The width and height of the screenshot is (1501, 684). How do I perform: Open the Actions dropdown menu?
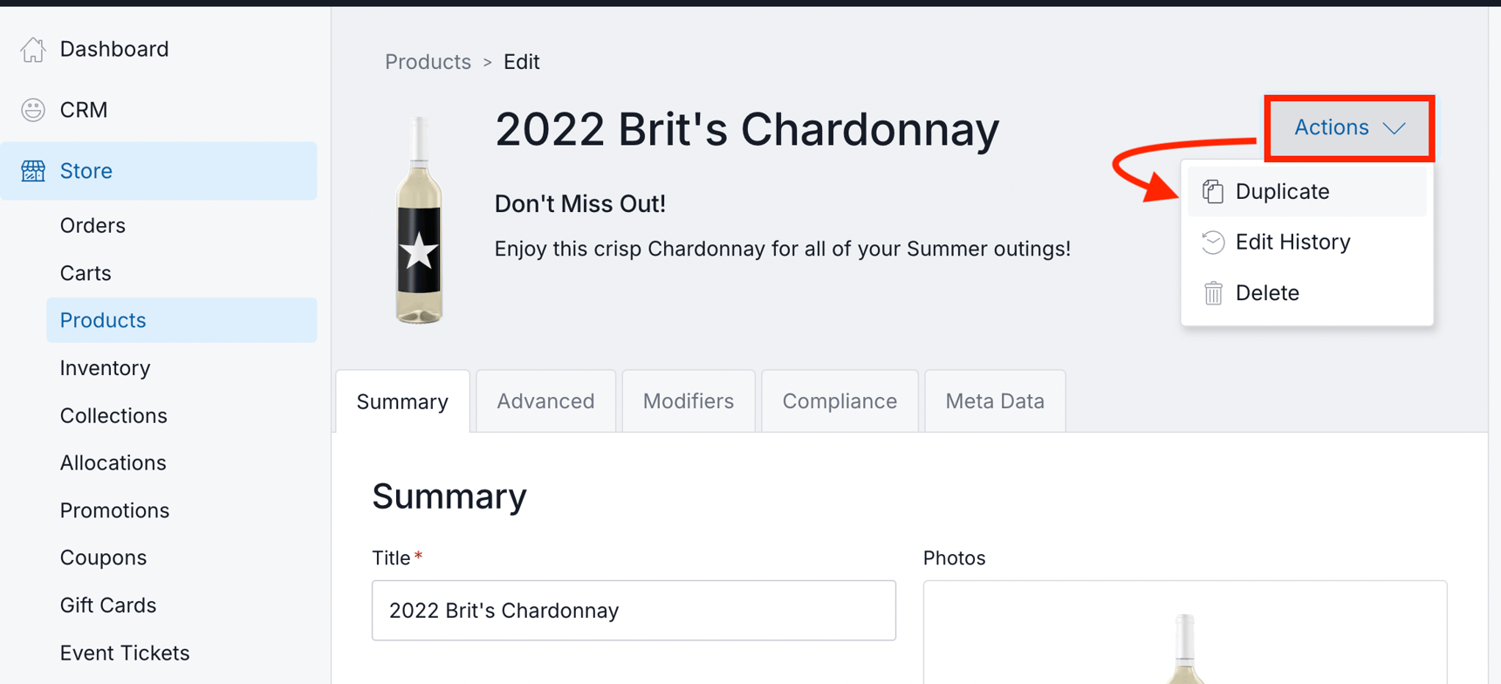[1348, 128]
